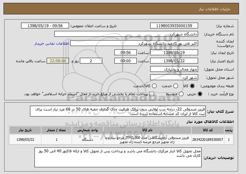Screen dimensions: 246x174
Task: Click the شماره نیاز field 1198003935000159
Action: pos(174,26)
